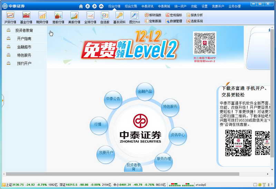Viewport: 276px width, 189px height.
Task: Click the horizontal scrollbar thumb
Action: pyautogui.click(x=122, y=174)
